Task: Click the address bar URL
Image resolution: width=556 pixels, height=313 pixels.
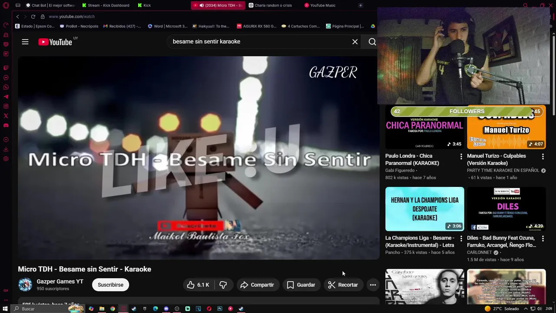Action: click(x=72, y=17)
